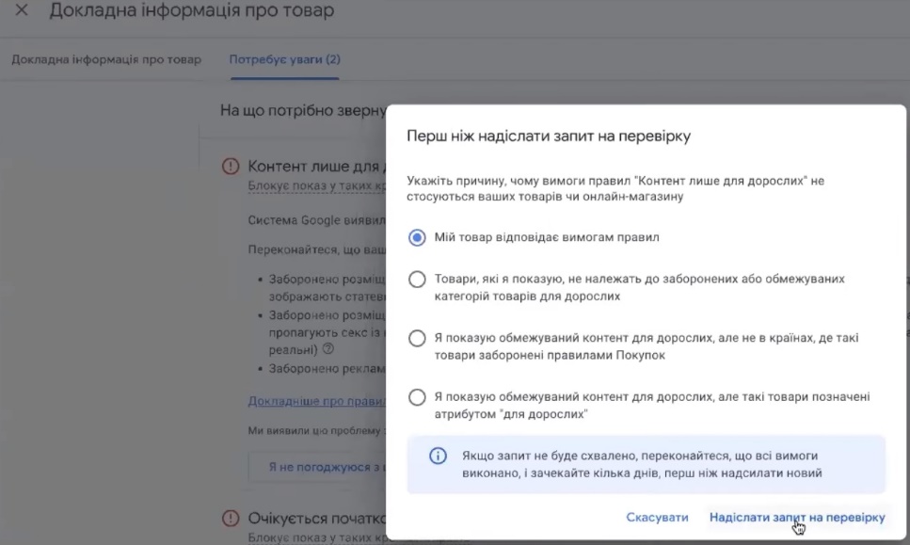The width and height of the screenshot is (910, 545).
Task: Select "Мій товар відповідає вимогам правил" option
Action: 418,237
